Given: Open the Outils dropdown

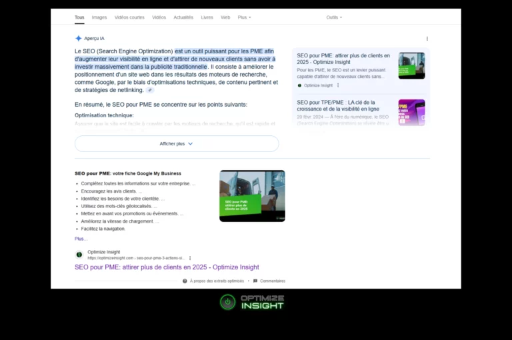Looking at the screenshot, I should pos(334,17).
